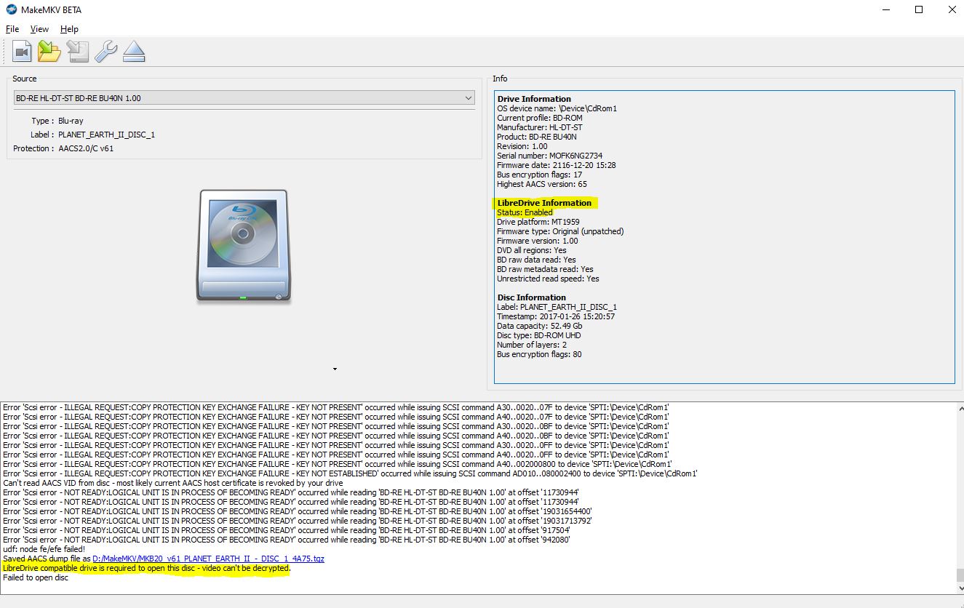Click log line with offset '942080'
This screenshot has width=964, height=608.
[x=287, y=540]
